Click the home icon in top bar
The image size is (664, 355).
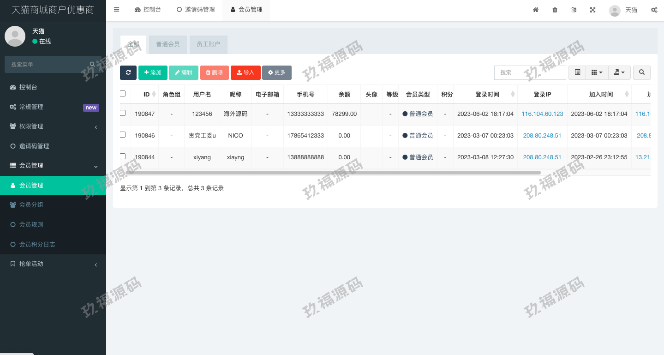(x=536, y=10)
